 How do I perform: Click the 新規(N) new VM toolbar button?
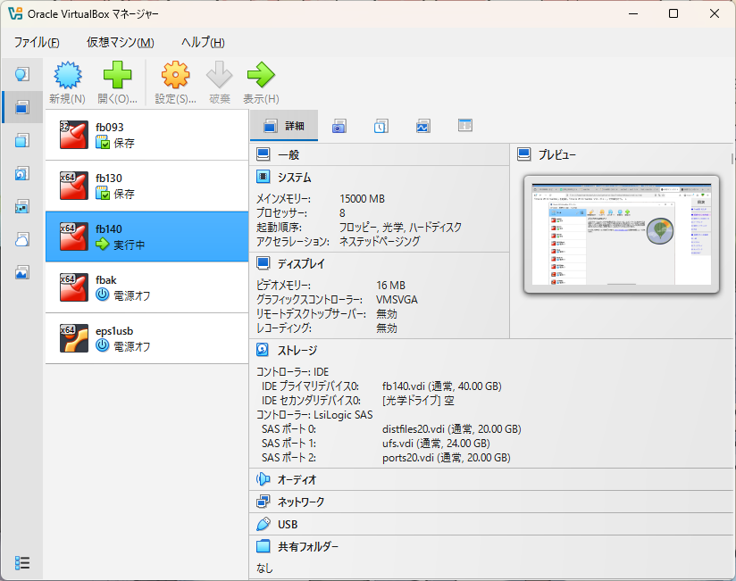(x=68, y=82)
